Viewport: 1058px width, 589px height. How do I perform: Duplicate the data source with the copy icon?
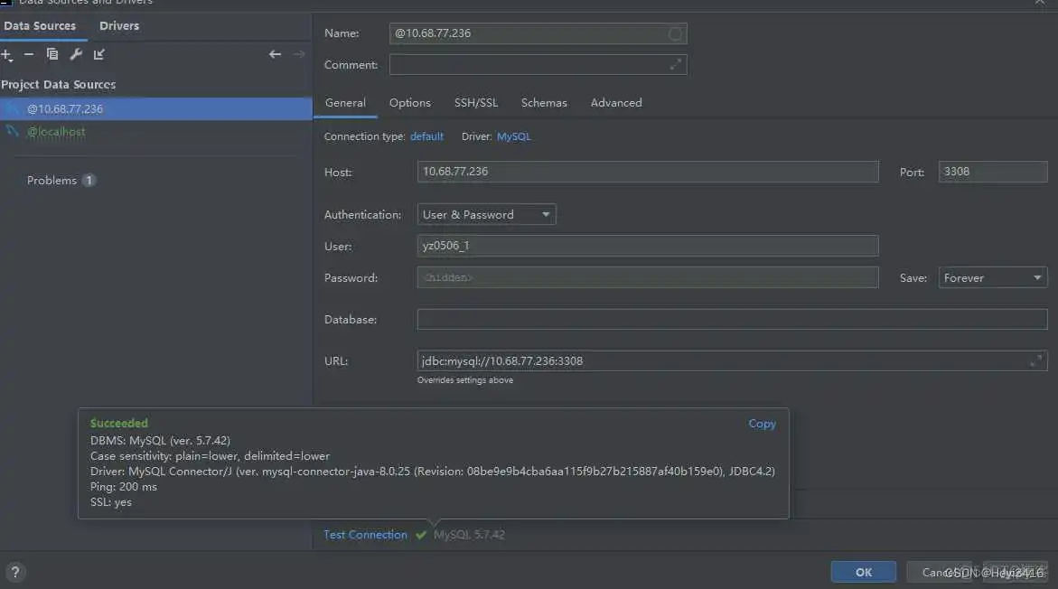[52, 54]
